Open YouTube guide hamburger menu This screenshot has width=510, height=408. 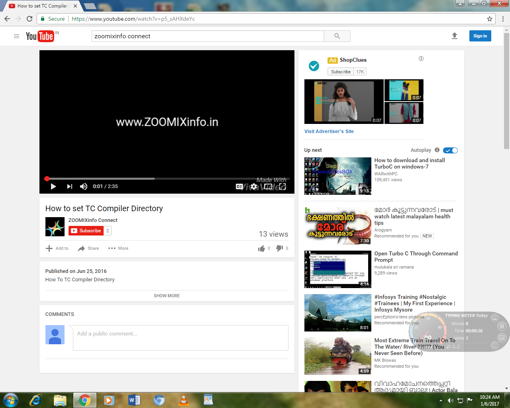coord(16,36)
